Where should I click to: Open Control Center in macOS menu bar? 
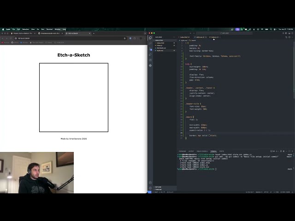click(x=275, y=29)
